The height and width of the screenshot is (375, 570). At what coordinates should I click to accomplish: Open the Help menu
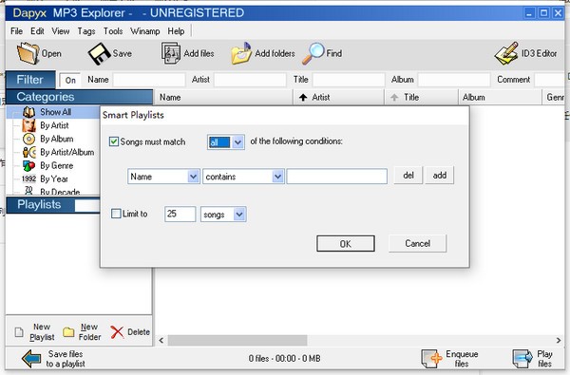[176, 31]
